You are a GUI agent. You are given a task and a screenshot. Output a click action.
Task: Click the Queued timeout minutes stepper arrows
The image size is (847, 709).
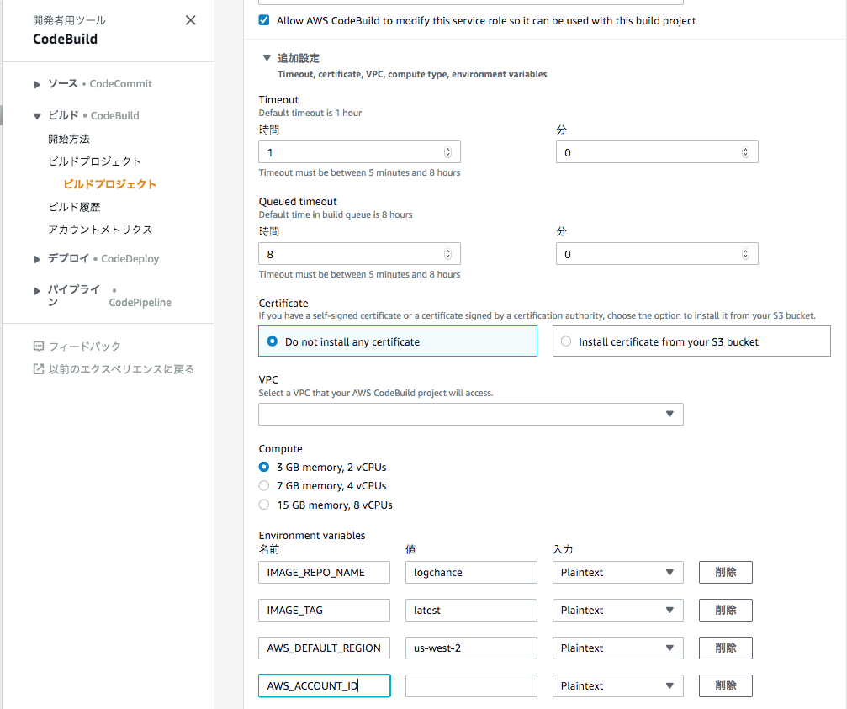[745, 254]
